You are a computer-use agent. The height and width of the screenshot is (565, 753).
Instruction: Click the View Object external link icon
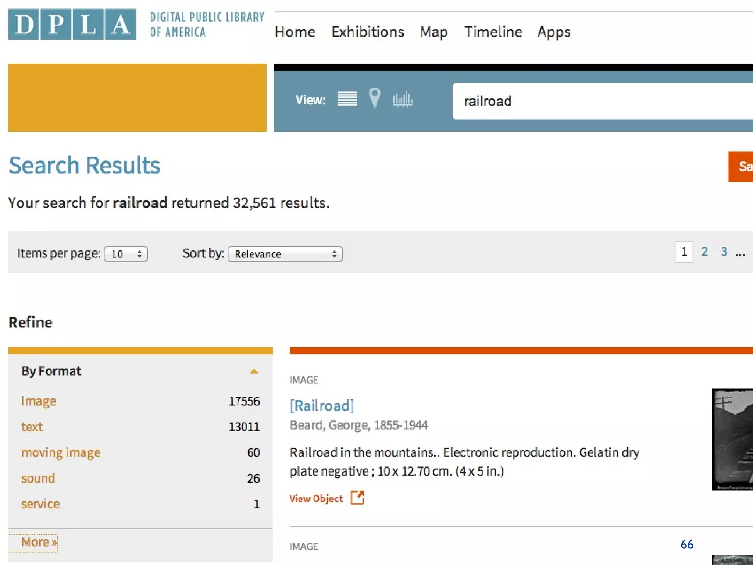point(357,498)
